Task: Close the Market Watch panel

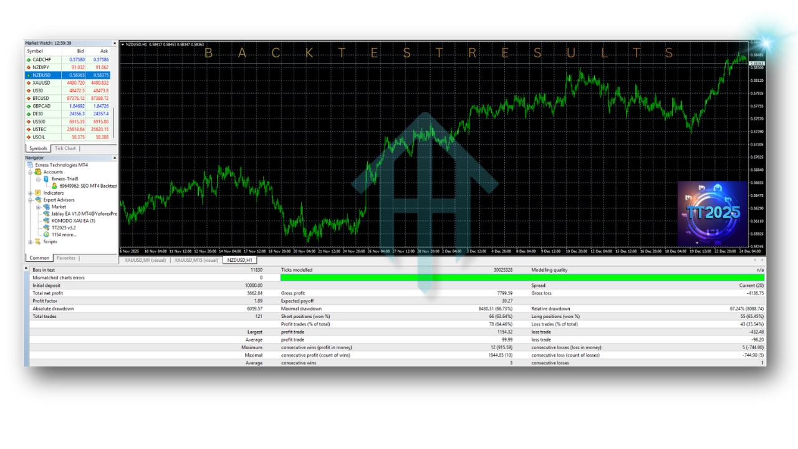Action: (x=115, y=43)
